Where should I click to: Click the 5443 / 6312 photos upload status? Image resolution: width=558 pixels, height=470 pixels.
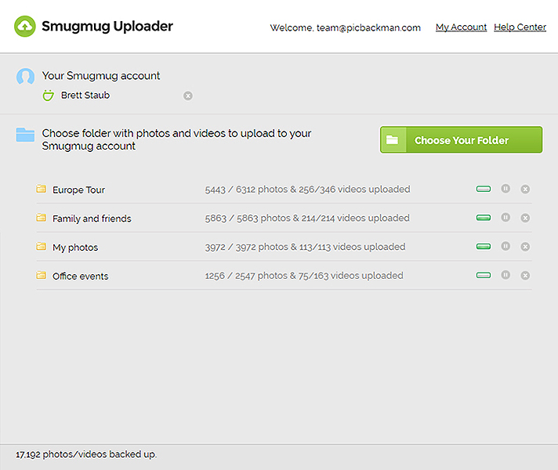coord(307,190)
